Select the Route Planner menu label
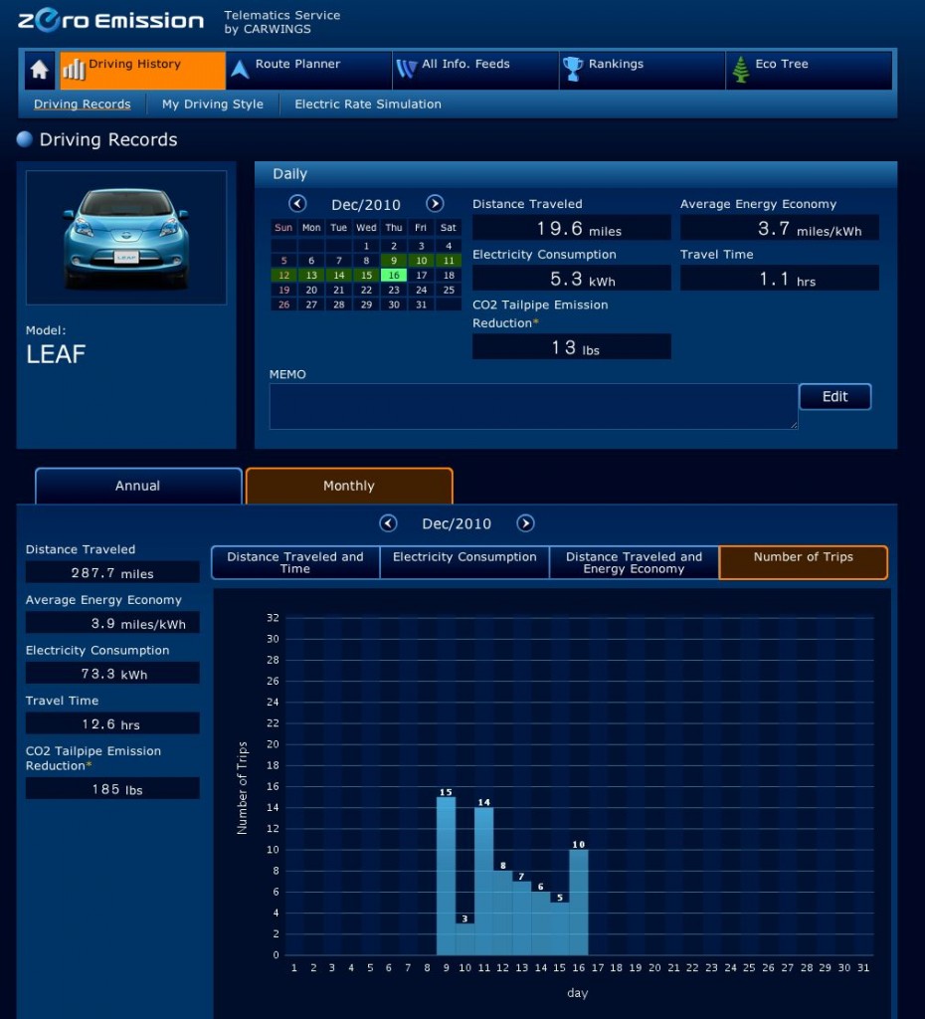Viewport: 925px width, 1019px height. [x=297, y=64]
